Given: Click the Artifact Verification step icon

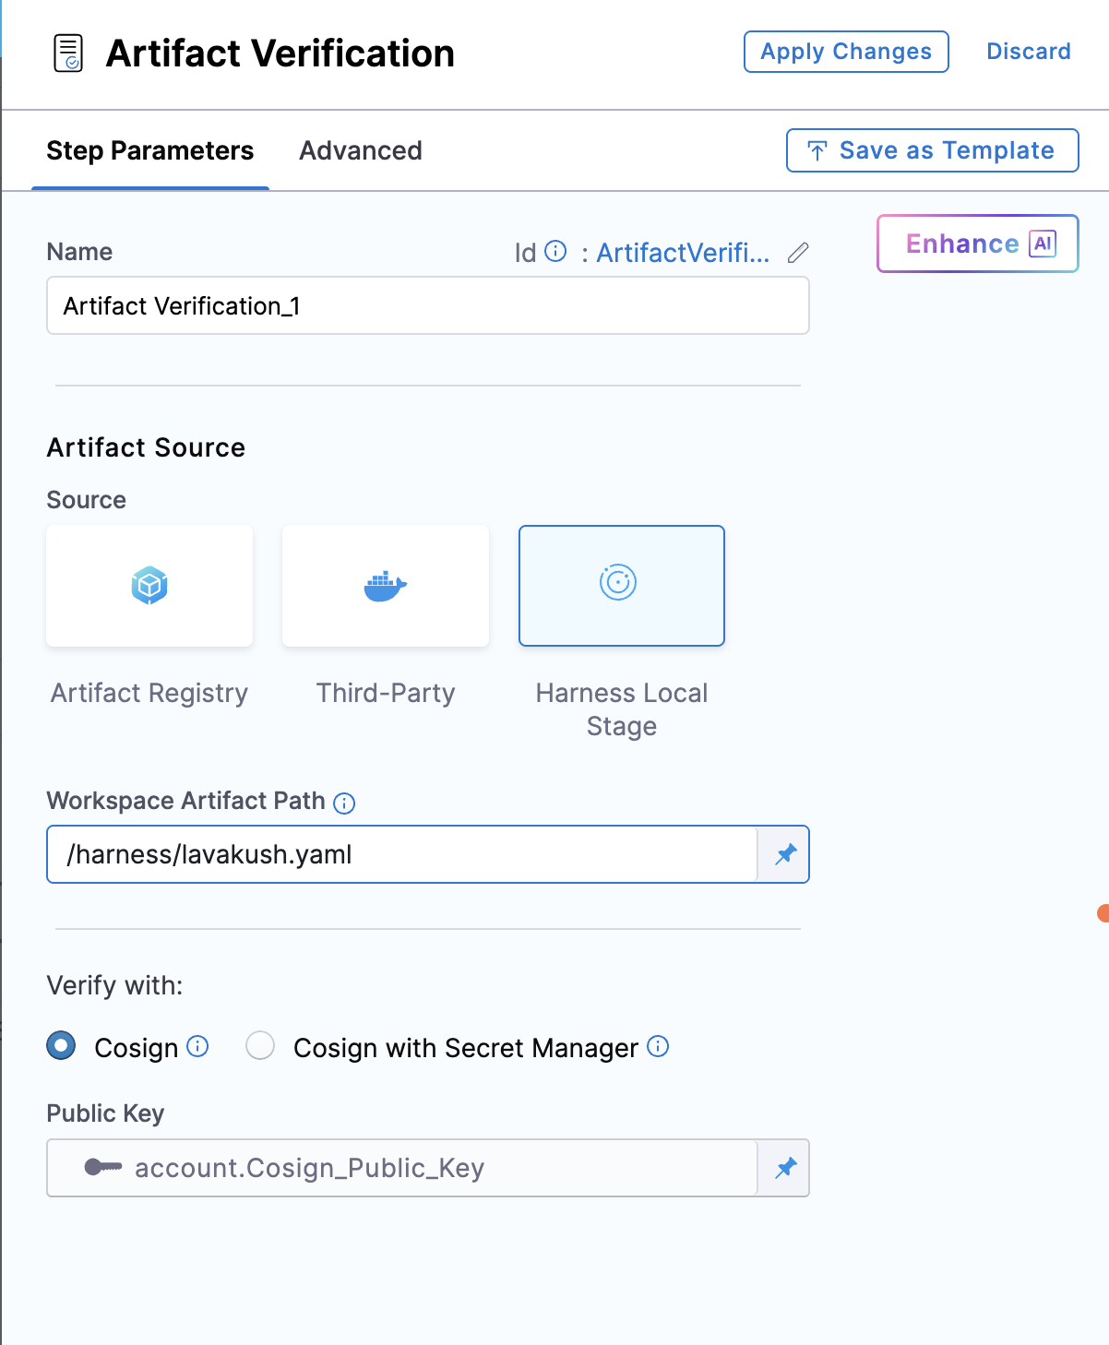Looking at the screenshot, I should [68, 54].
